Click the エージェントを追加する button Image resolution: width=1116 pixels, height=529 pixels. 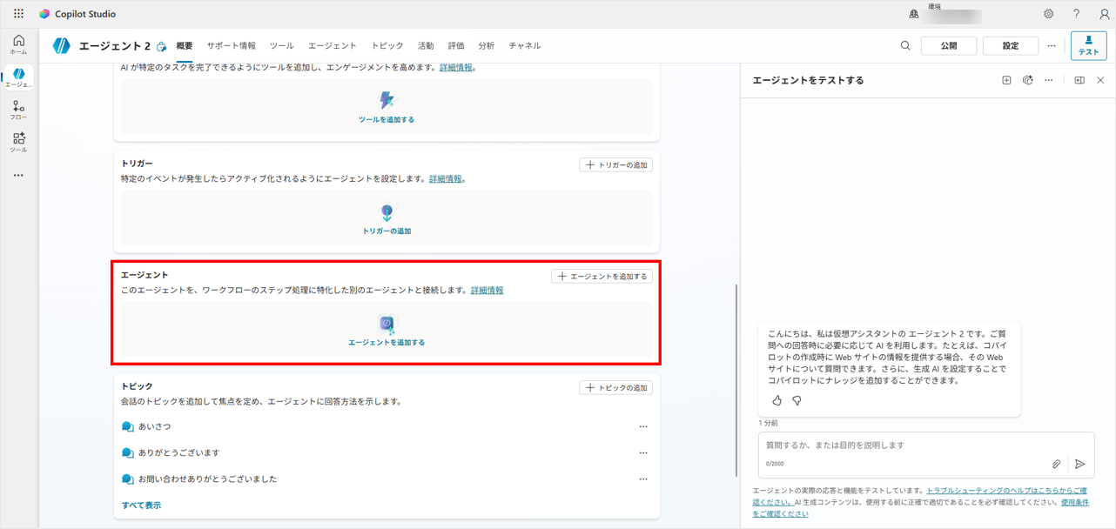coord(602,276)
